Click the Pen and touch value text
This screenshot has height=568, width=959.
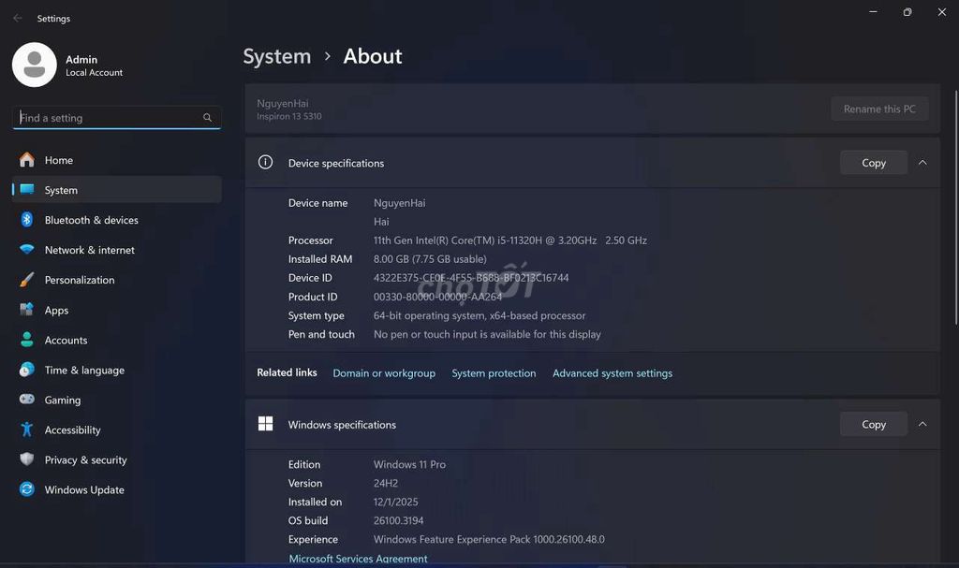pos(487,334)
